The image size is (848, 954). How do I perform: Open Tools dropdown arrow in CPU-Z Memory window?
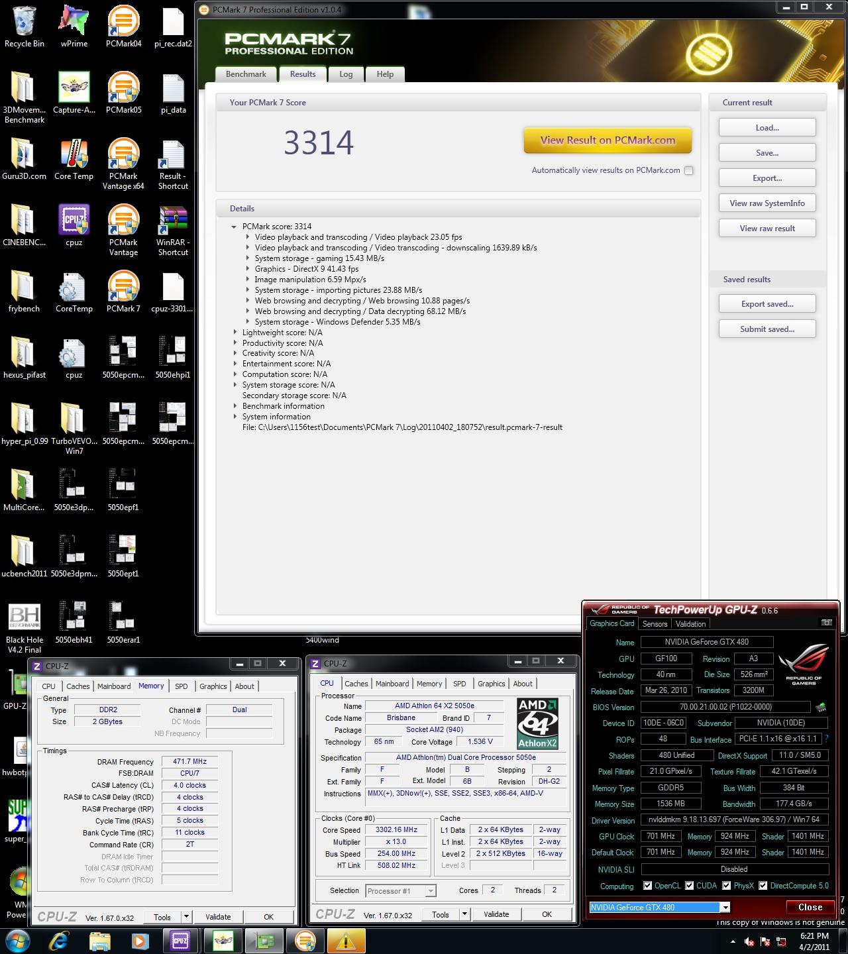pos(187,917)
